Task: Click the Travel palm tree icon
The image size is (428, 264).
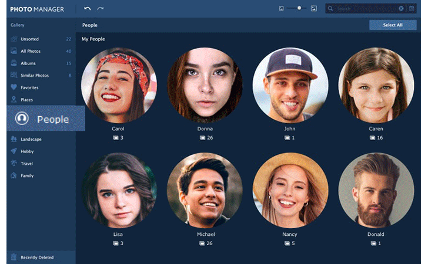Action: [14, 163]
